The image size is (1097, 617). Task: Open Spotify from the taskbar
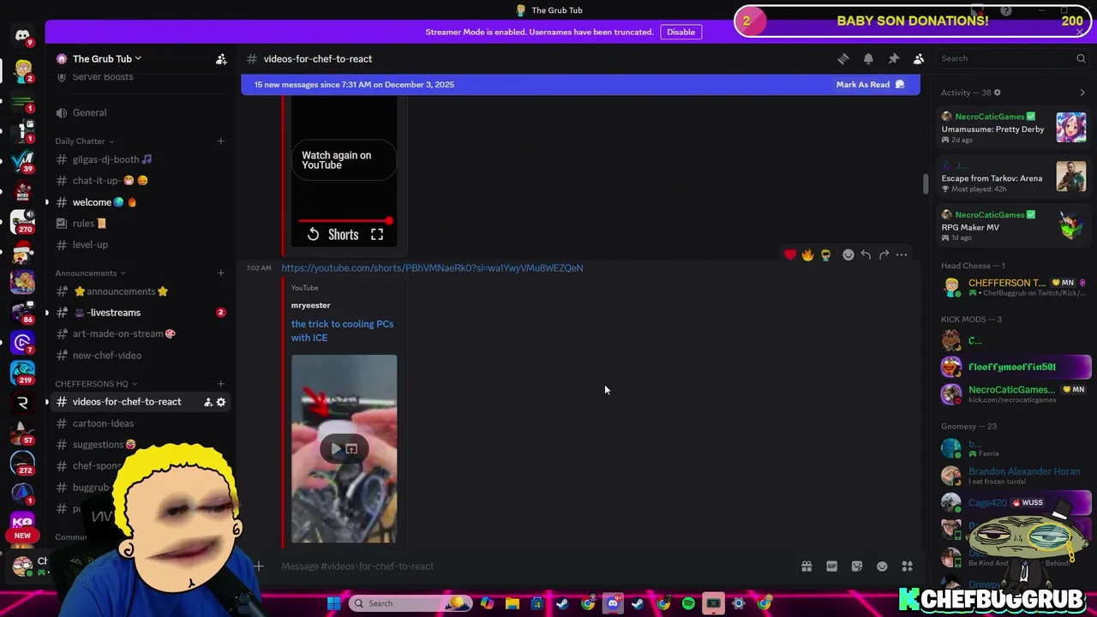(688, 603)
